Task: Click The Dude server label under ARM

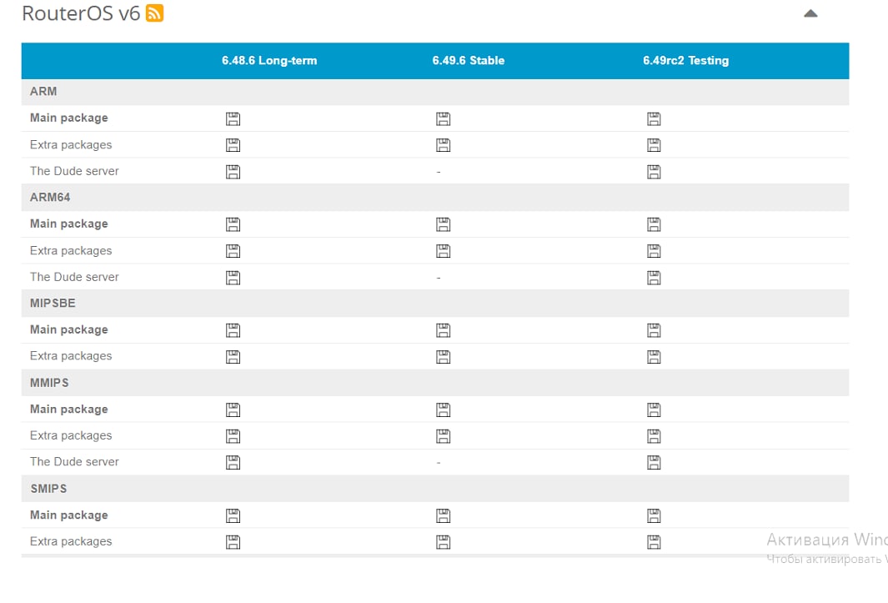Action: 74,171
